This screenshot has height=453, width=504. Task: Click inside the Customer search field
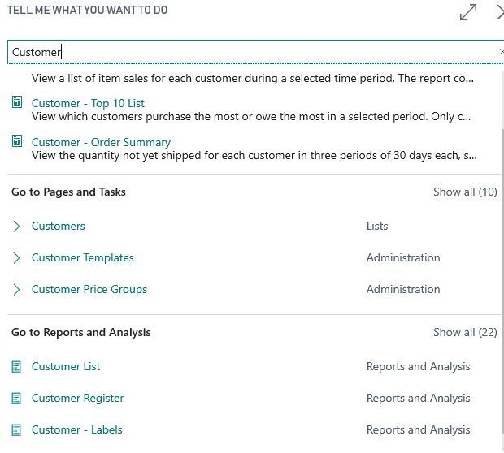pyautogui.click(x=244, y=52)
